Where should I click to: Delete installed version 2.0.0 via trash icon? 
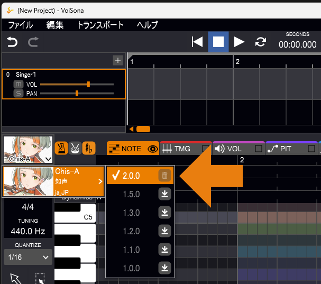pos(164,176)
